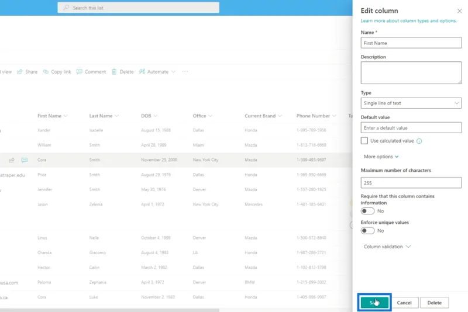Click the cell 'Giacomo'
Viewport: 468px width, 312px height.
click(x=97, y=253)
